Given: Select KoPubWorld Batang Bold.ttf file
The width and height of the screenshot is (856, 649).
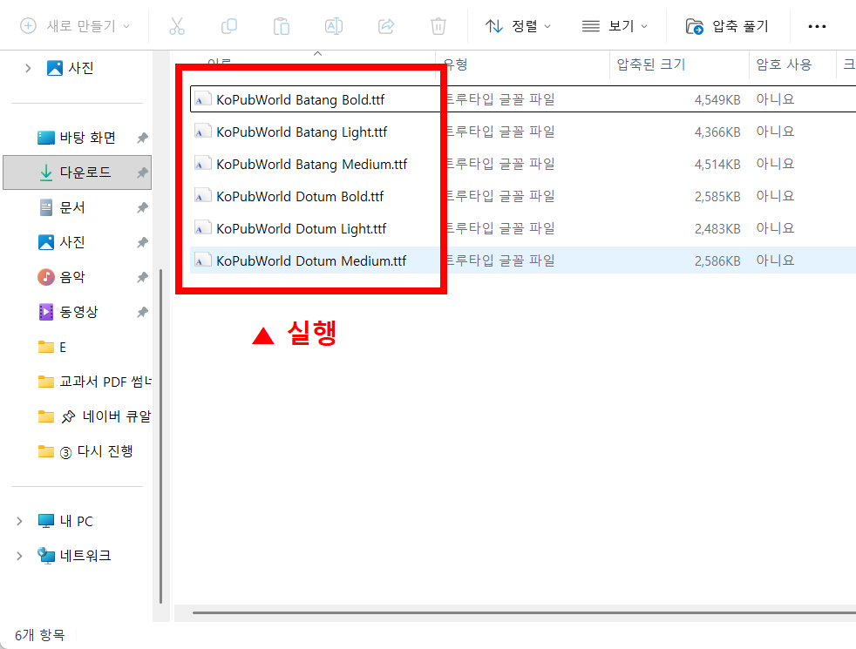Looking at the screenshot, I should [x=300, y=100].
